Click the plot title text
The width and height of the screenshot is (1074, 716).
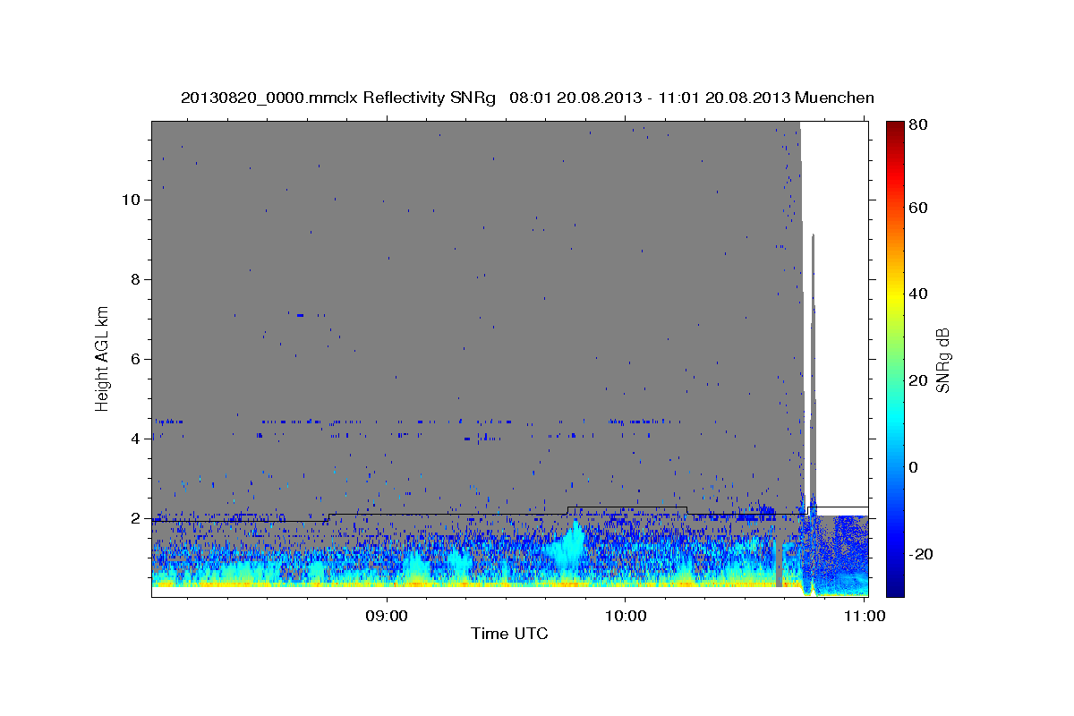[527, 98]
